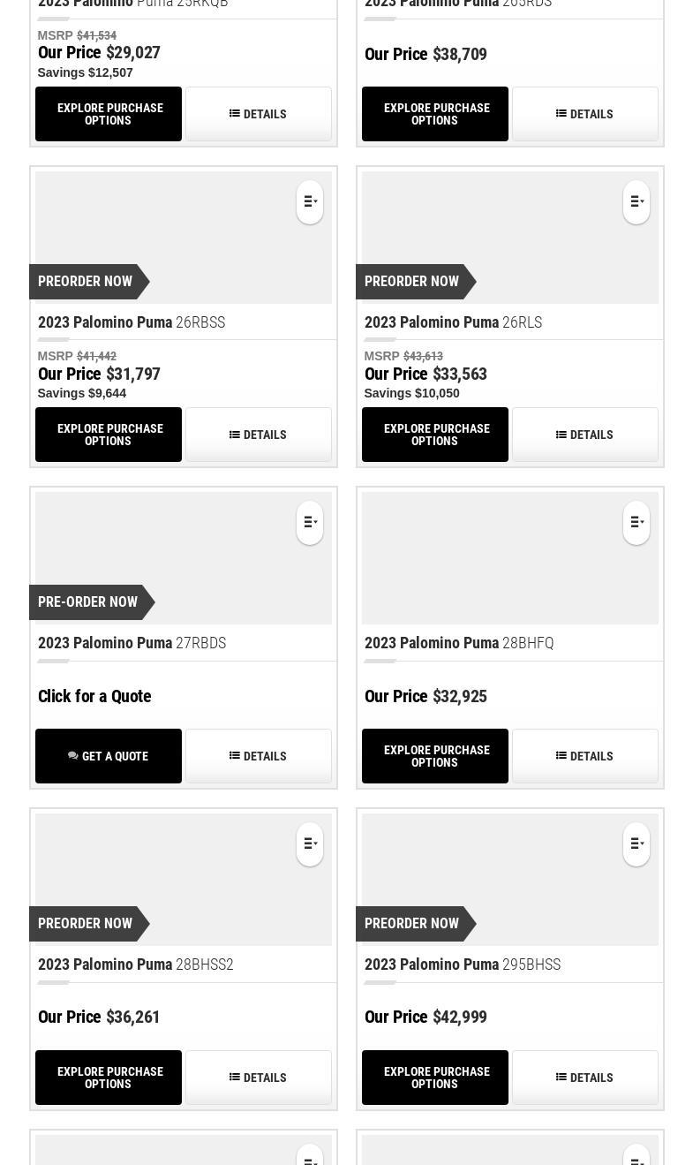Open options dropdown on 26RLS listing image

(x=637, y=202)
